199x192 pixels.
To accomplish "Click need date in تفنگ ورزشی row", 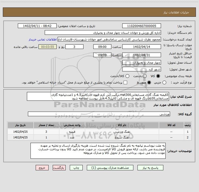I will [20, 132].
